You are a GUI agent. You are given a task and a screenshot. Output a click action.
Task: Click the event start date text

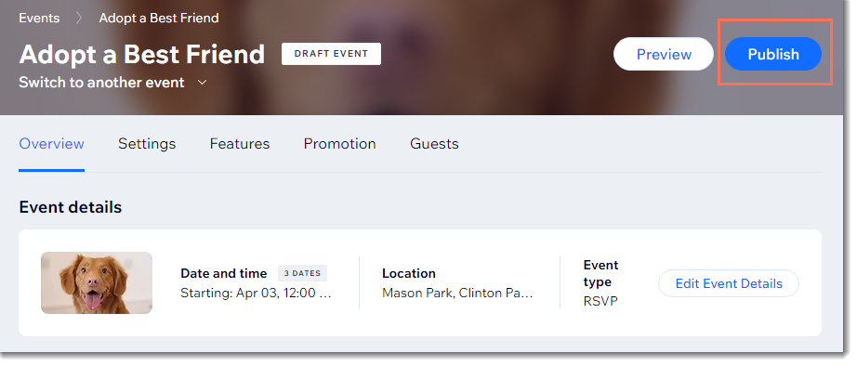(256, 294)
